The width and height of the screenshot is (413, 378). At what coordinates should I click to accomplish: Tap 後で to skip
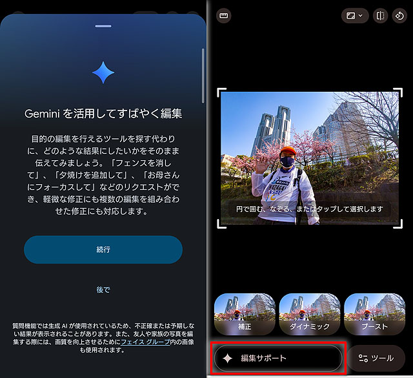(x=103, y=289)
